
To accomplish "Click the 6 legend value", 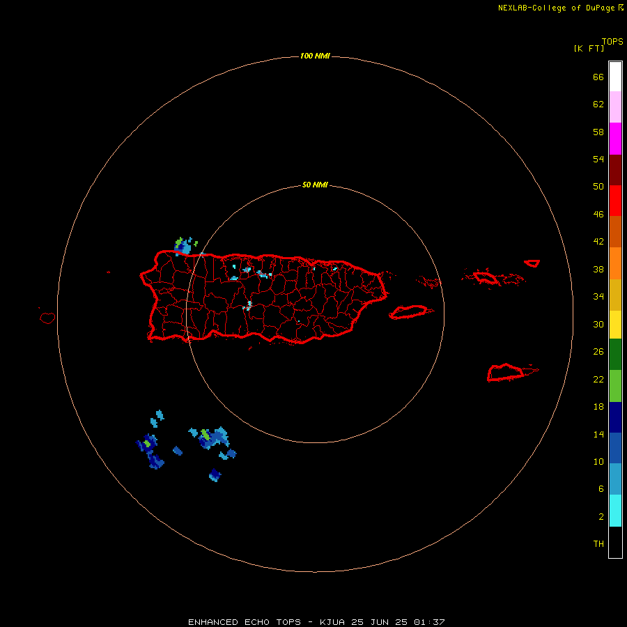I will tap(601, 488).
